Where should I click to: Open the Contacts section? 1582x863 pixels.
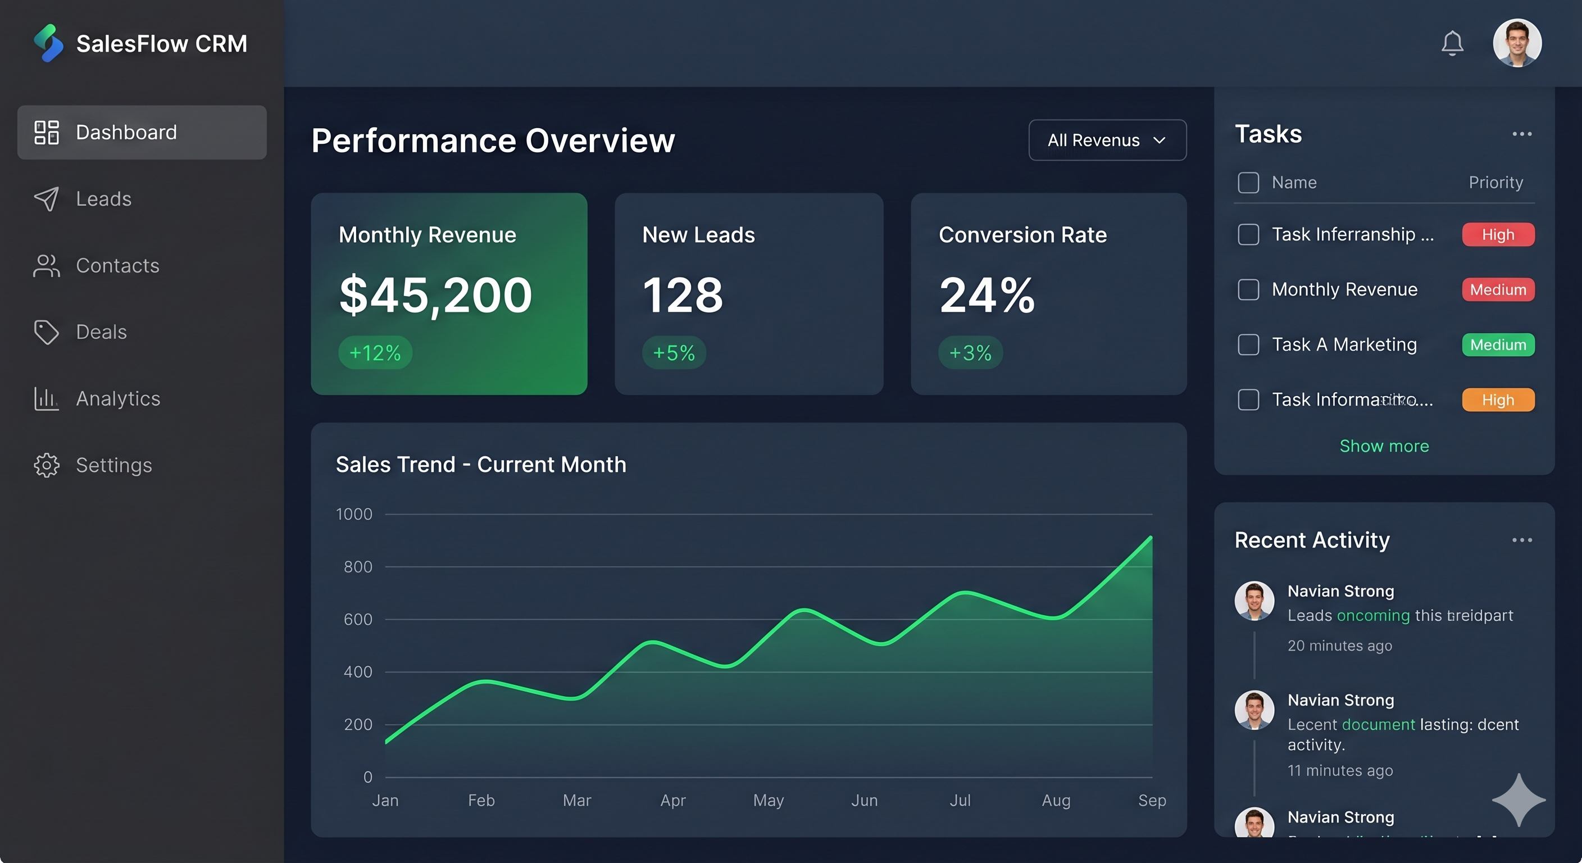click(x=117, y=265)
